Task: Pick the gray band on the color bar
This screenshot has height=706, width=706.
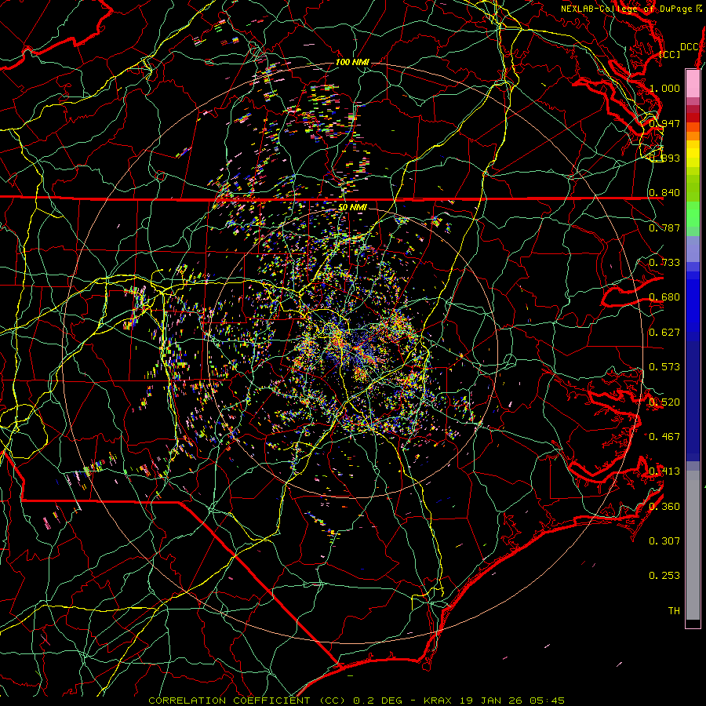Action: click(693, 545)
